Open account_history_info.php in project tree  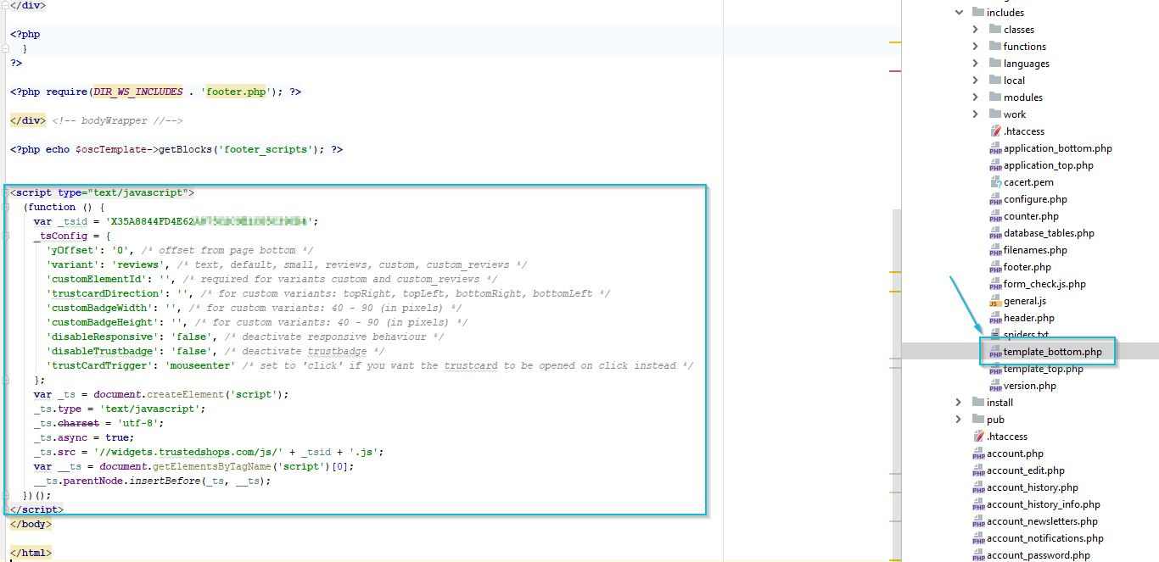click(x=1044, y=504)
